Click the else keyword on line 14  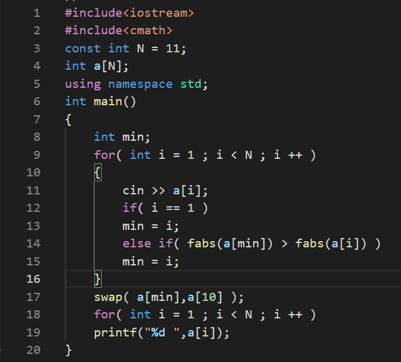(137, 244)
